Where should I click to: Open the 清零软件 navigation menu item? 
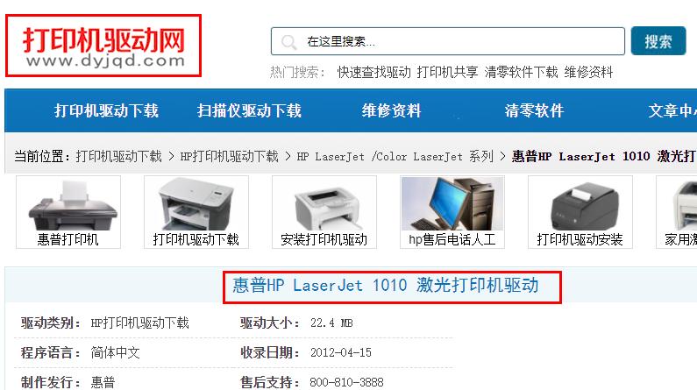point(534,110)
